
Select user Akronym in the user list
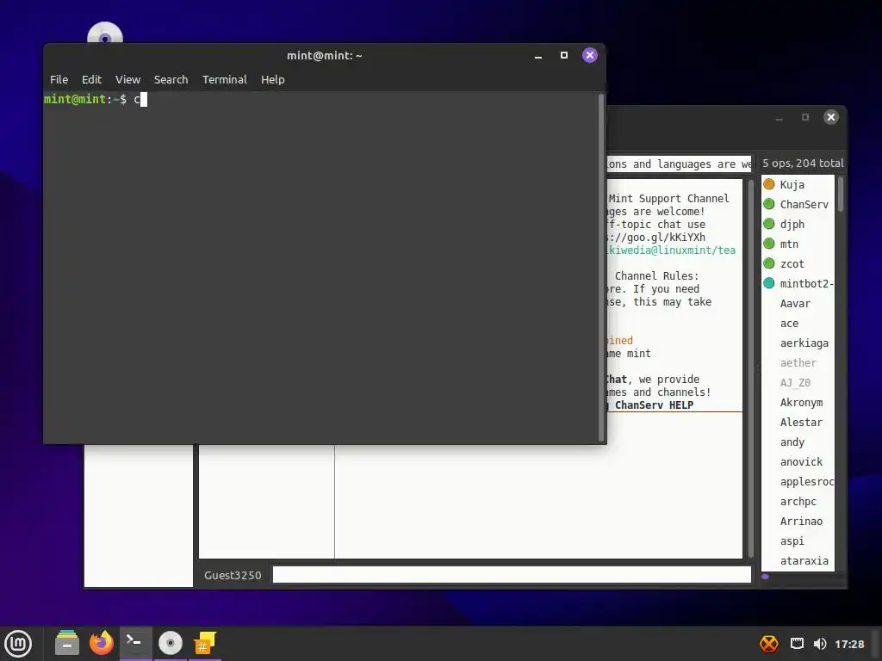click(x=798, y=403)
